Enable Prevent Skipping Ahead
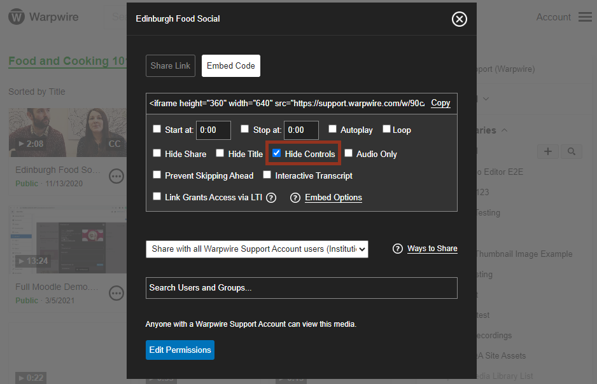The width and height of the screenshot is (597, 384). click(157, 174)
